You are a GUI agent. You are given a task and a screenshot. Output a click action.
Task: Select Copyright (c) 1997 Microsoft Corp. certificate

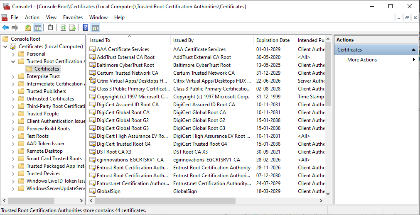206,97
